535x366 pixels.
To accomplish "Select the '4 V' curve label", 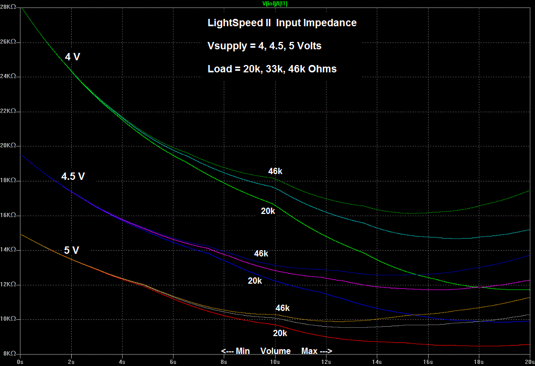I will click(72, 57).
